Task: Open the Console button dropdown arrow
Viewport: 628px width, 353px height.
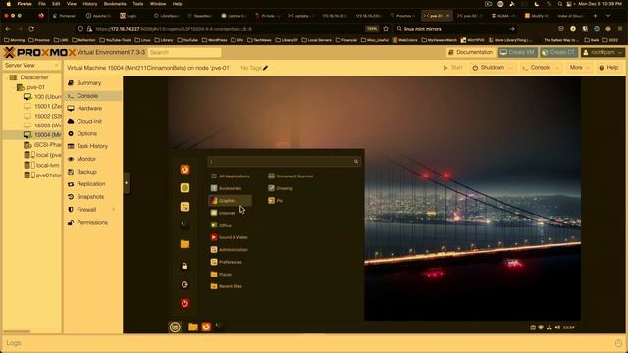Action: coord(557,68)
